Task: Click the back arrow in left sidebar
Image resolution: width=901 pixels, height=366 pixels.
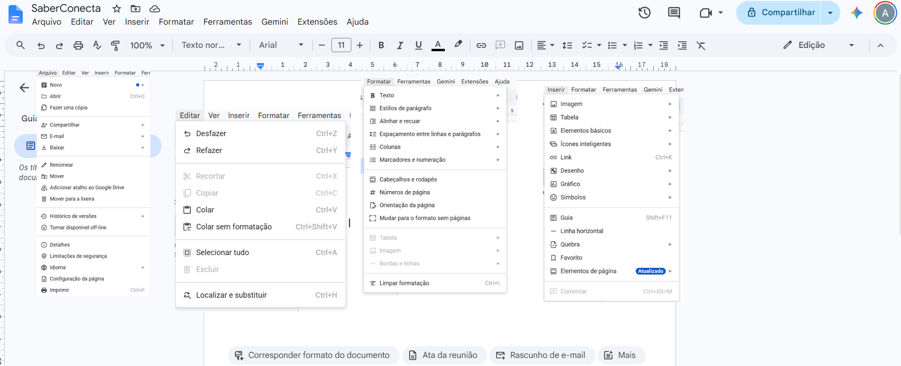Action: pos(24,88)
